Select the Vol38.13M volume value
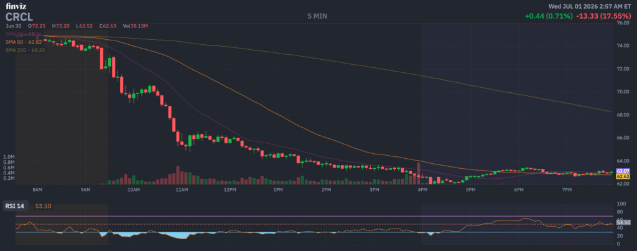 (135, 26)
